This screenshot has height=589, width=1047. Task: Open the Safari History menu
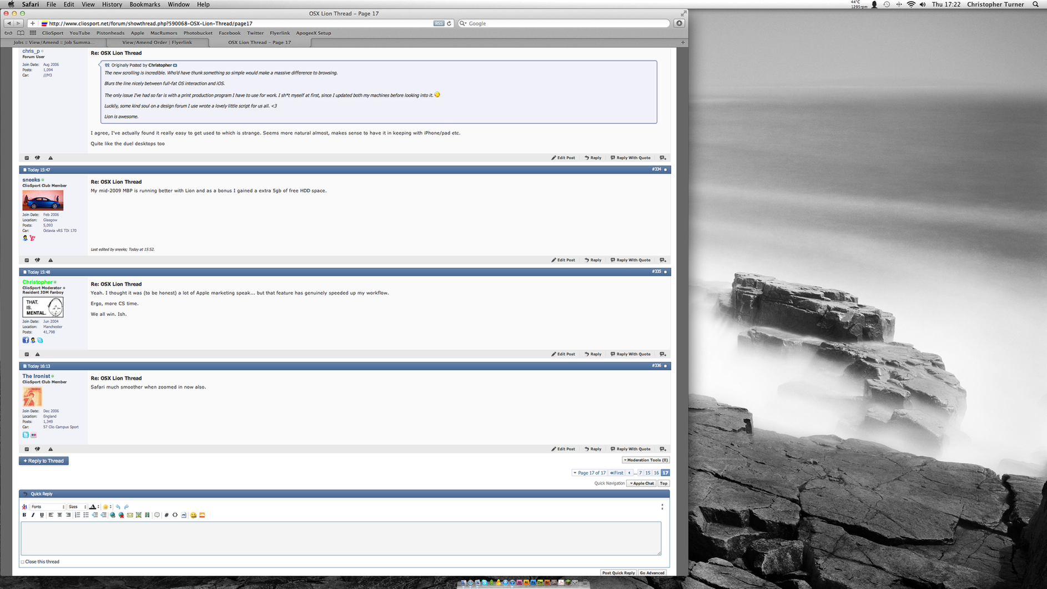pyautogui.click(x=112, y=4)
